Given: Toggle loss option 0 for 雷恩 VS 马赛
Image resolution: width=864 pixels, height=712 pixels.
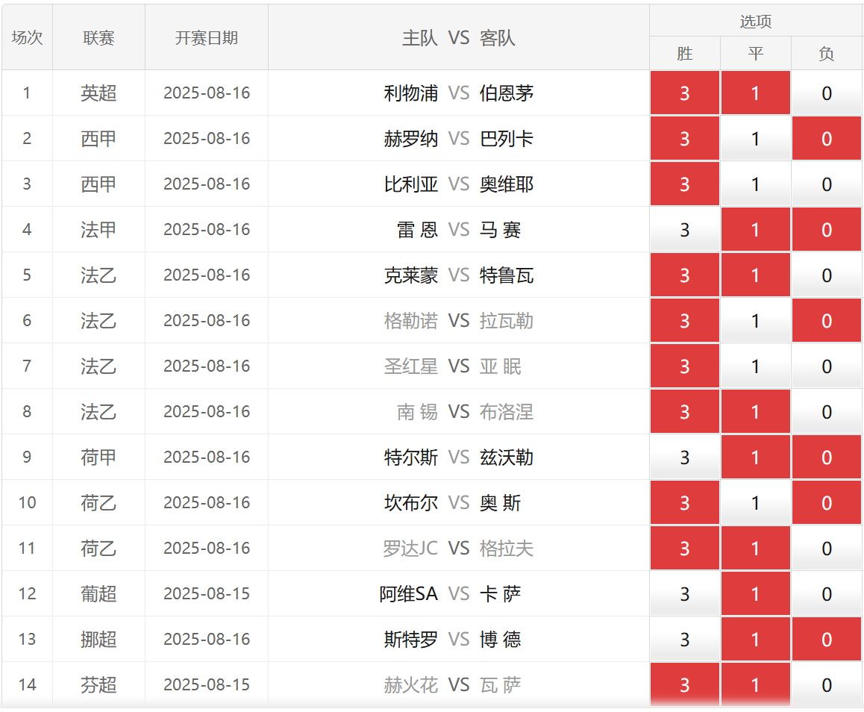Looking at the screenshot, I should tap(827, 229).
